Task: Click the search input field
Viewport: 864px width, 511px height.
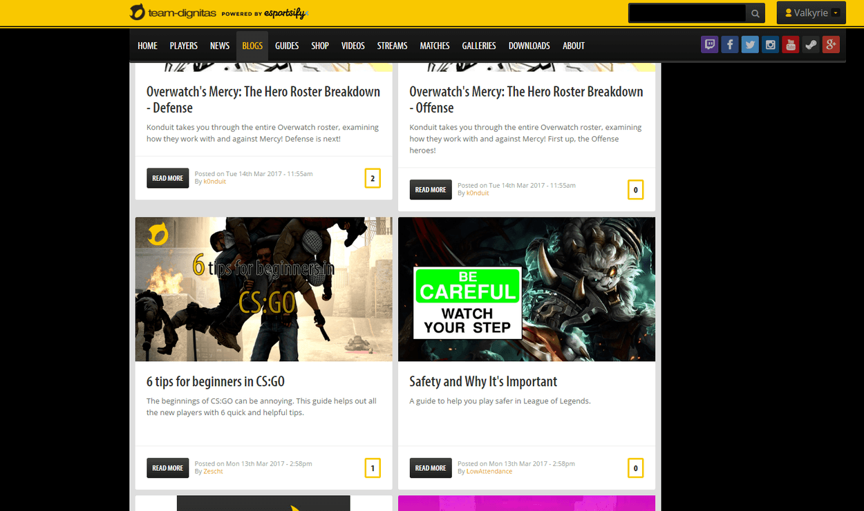Action: tap(687, 13)
